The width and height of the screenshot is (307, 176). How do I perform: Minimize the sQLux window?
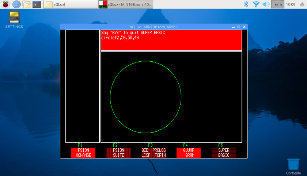(x=233, y=27)
